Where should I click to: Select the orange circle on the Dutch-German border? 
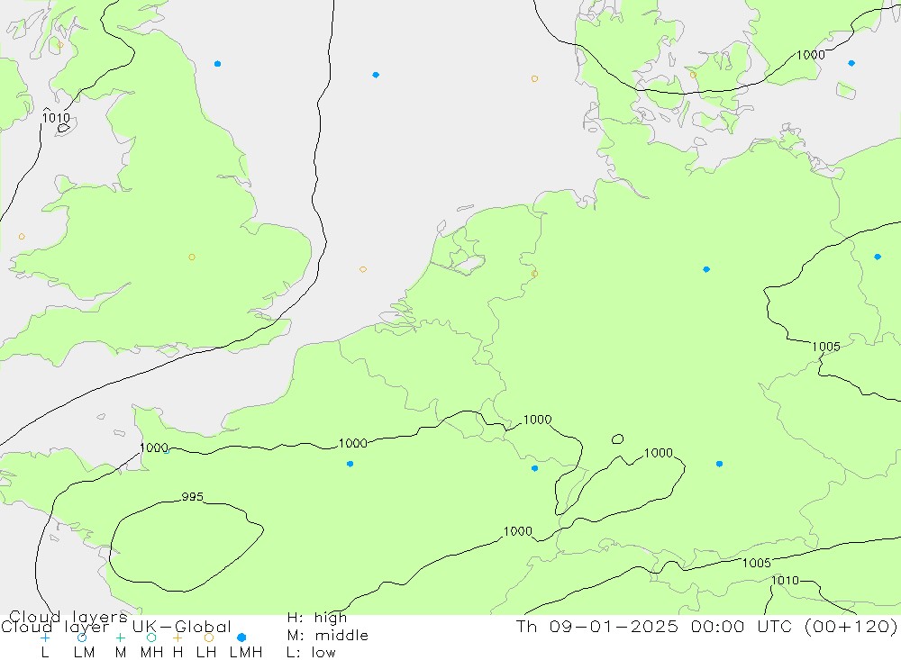click(534, 274)
